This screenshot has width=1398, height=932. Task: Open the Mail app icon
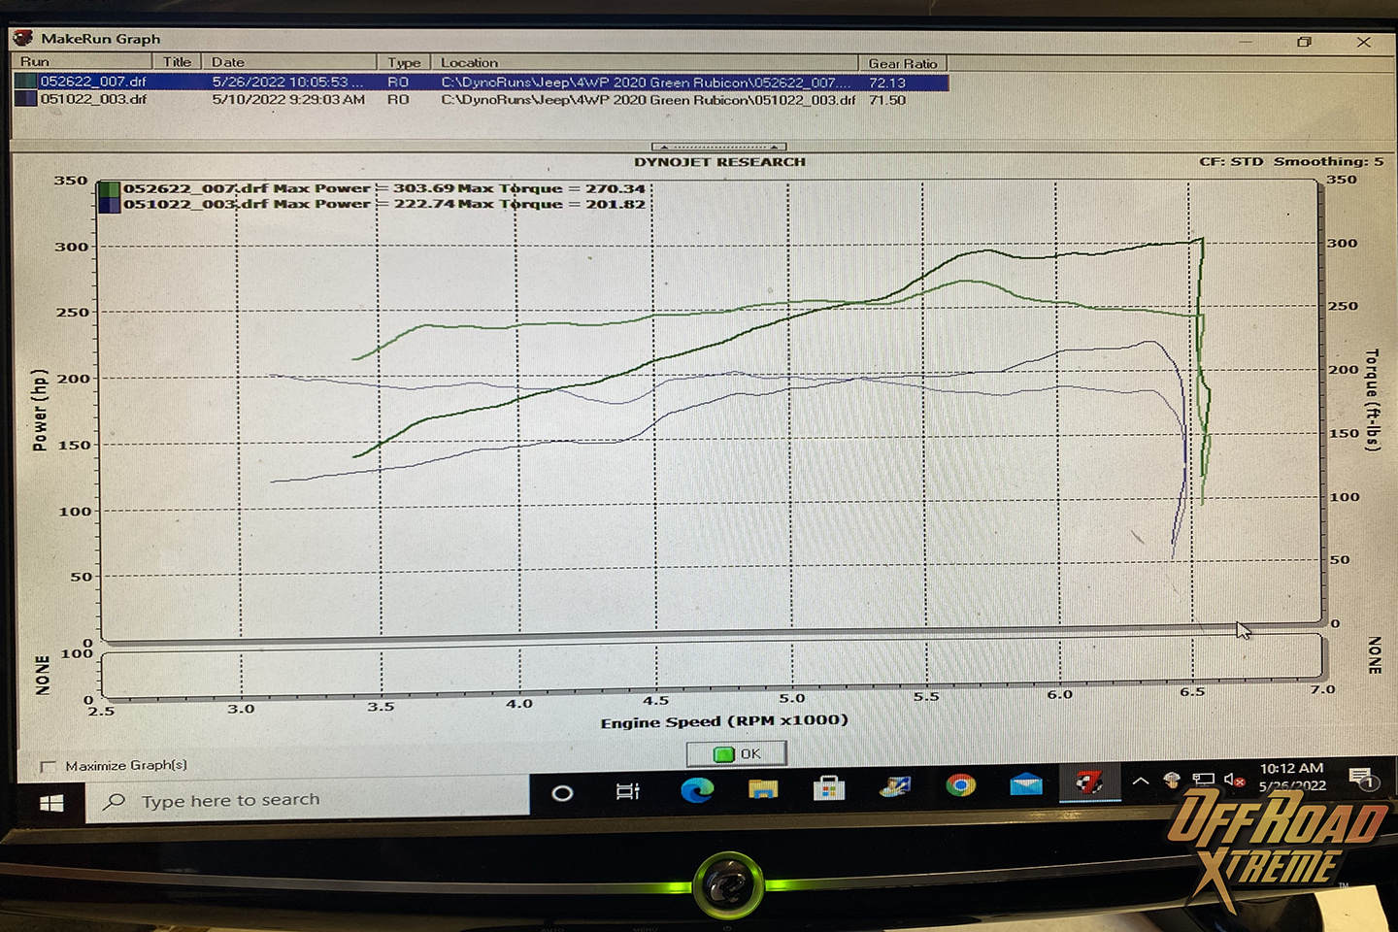(1025, 783)
